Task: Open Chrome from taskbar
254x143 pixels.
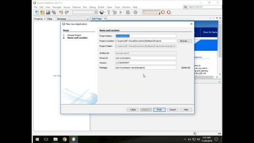Action: 64,139
